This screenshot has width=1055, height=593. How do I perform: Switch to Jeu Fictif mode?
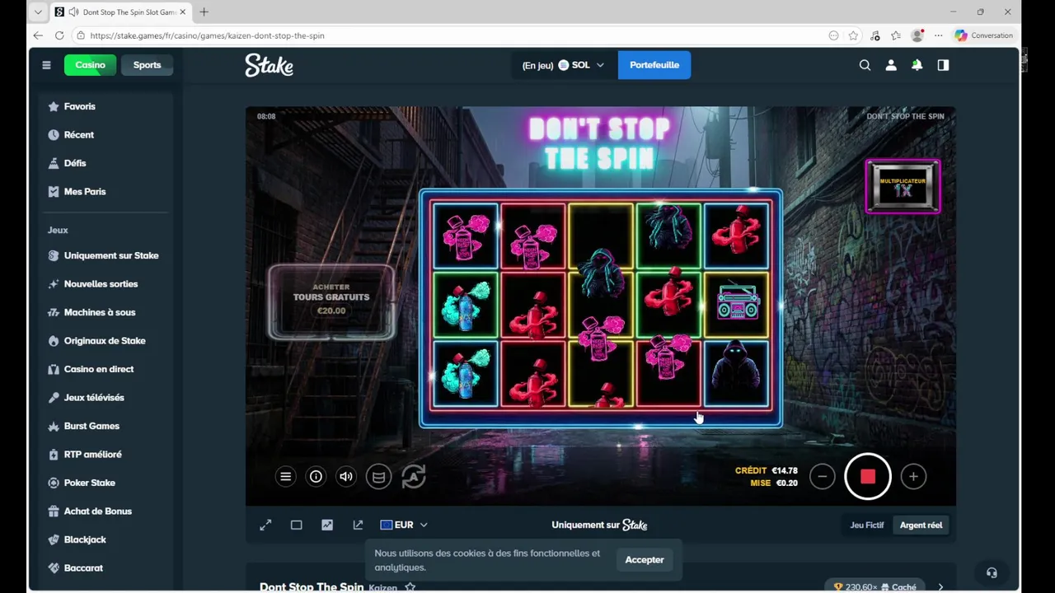pos(867,525)
